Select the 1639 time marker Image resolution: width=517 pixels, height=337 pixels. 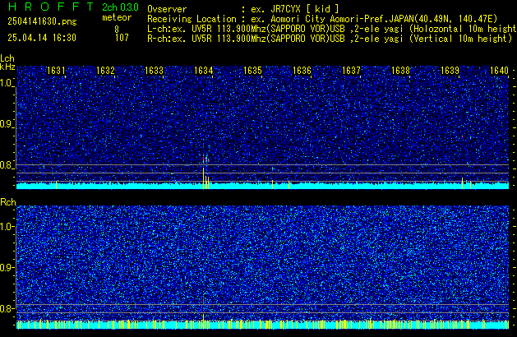pyautogui.click(x=450, y=71)
